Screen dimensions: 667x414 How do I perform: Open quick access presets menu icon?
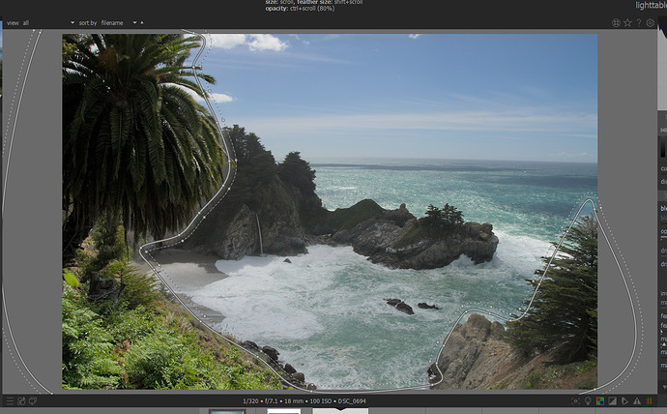pos(9,400)
